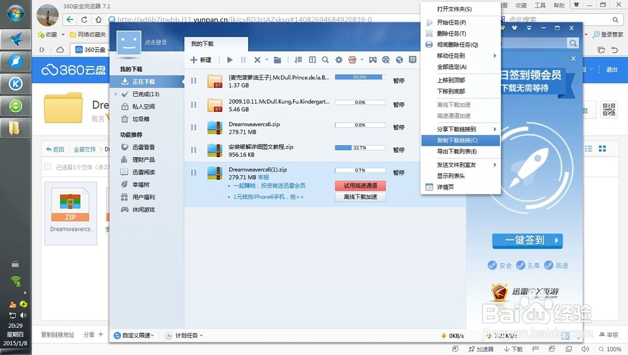Expand the 发送文件到室友 submenu
The height and width of the screenshot is (355, 628).
[x=460, y=165]
